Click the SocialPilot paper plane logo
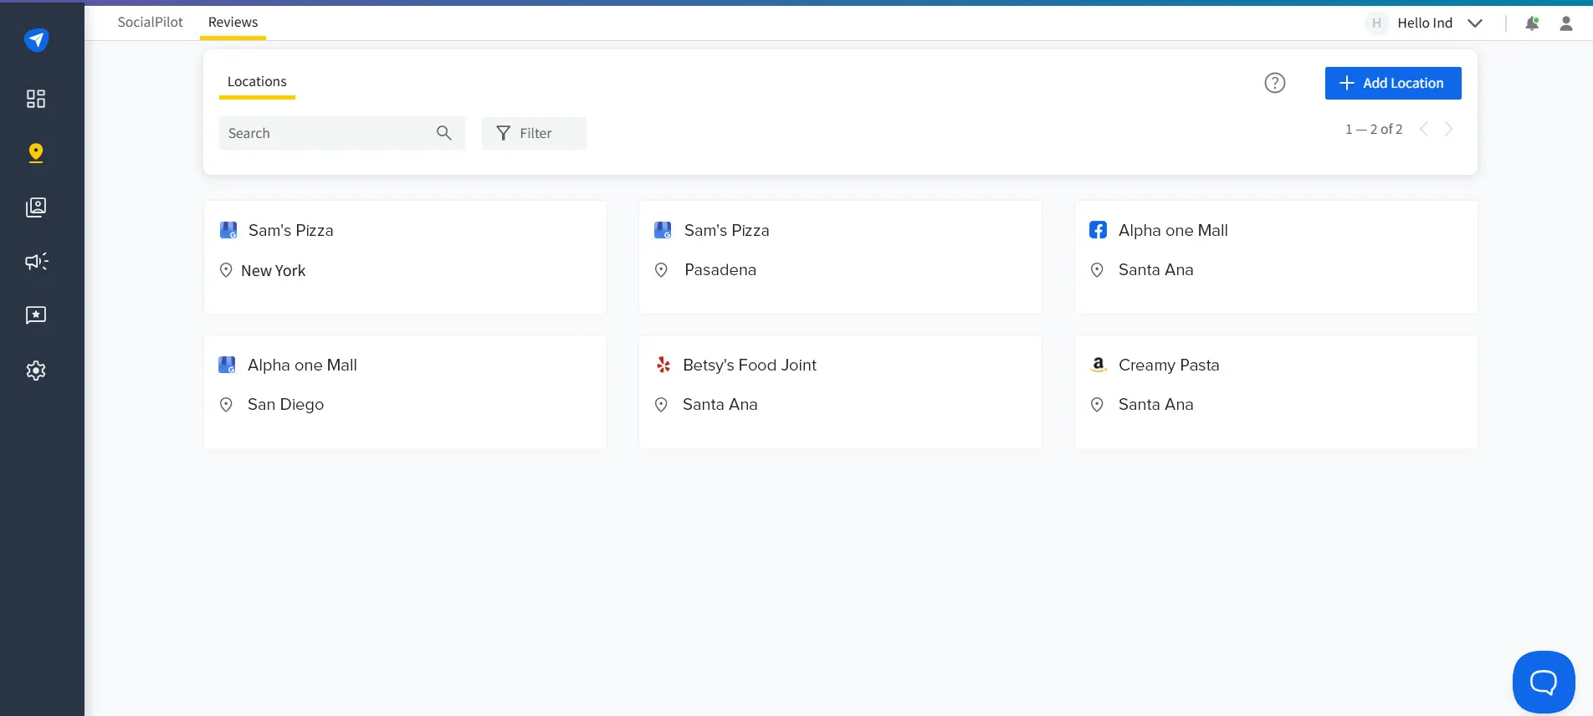 [x=36, y=39]
